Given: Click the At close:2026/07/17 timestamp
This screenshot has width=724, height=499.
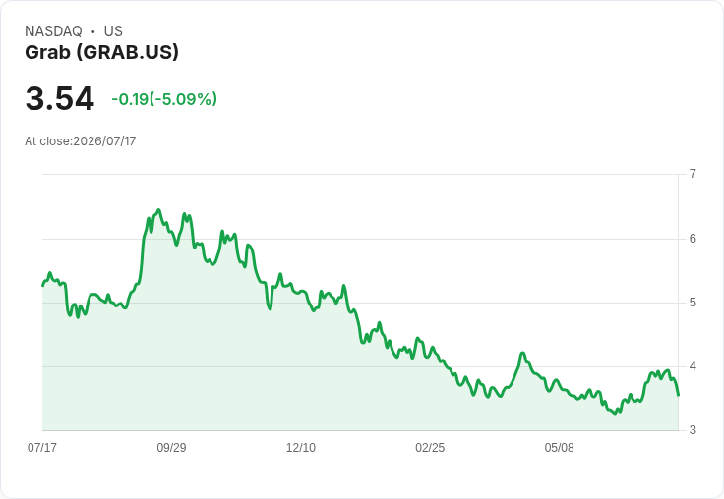Looking at the screenshot, I should pyautogui.click(x=81, y=141).
